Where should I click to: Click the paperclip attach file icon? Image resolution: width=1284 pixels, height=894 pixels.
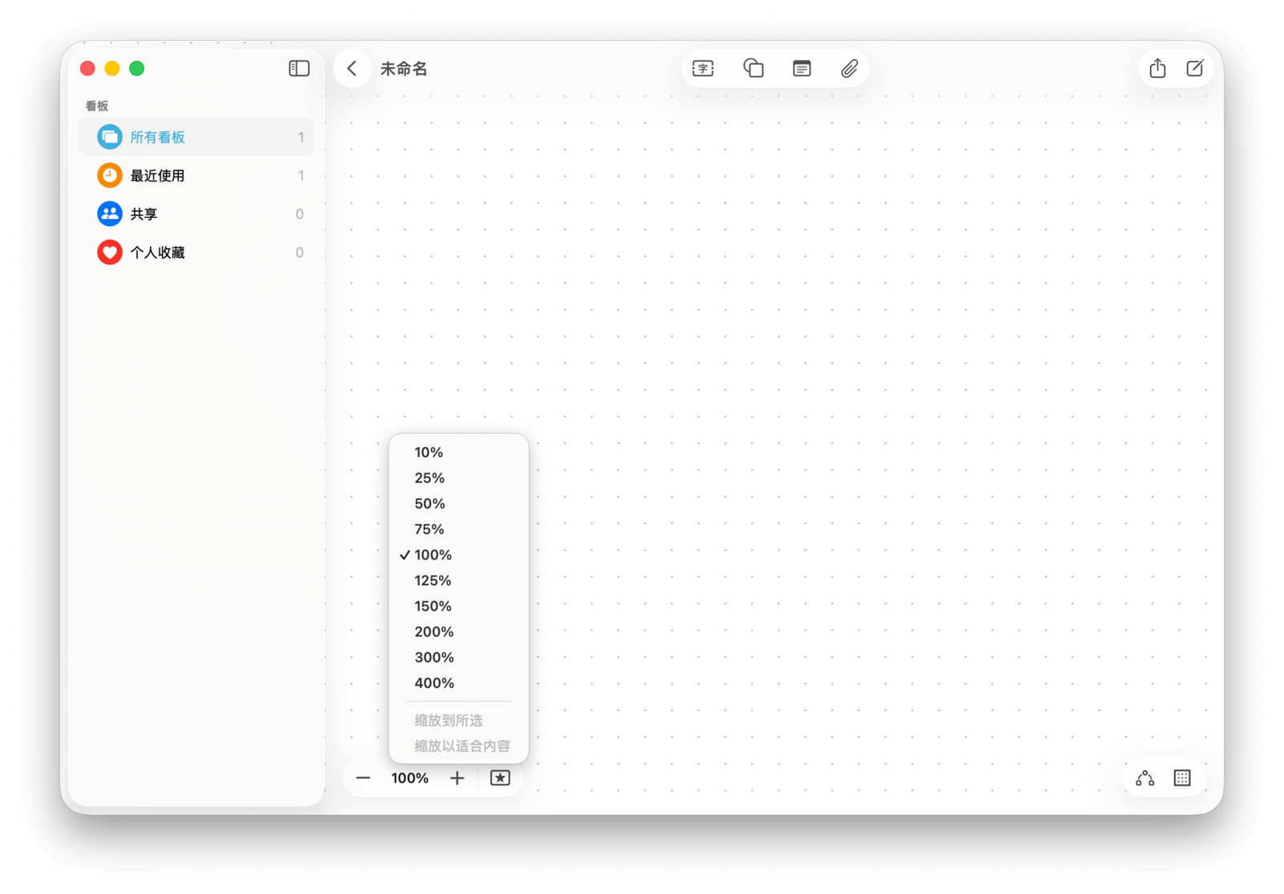pos(849,68)
